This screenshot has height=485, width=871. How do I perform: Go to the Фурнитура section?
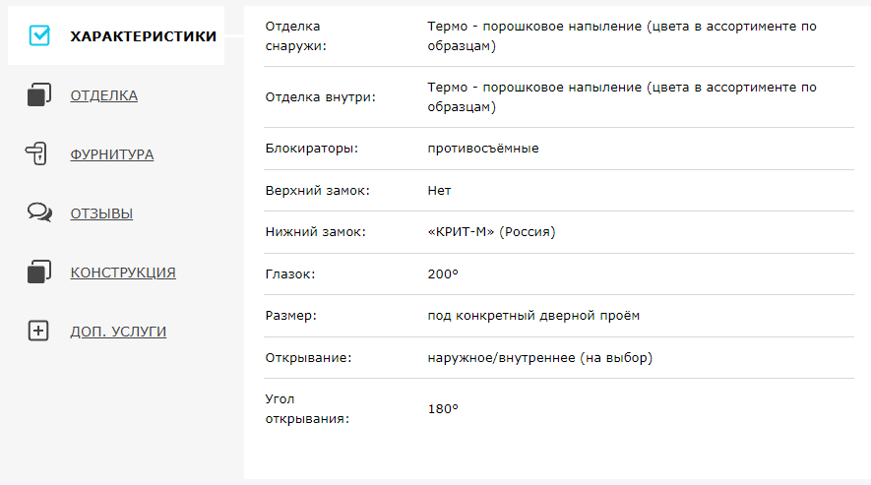point(112,154)
